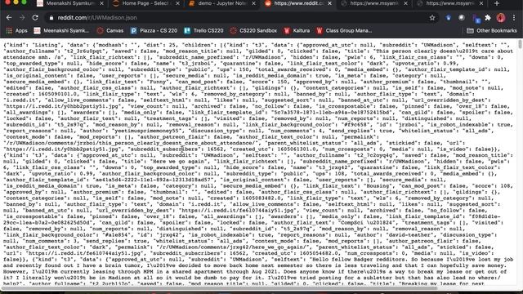This screenshot has width=523, height=294.
Task: Go forward one page
Action: click(x=22, y=18)
